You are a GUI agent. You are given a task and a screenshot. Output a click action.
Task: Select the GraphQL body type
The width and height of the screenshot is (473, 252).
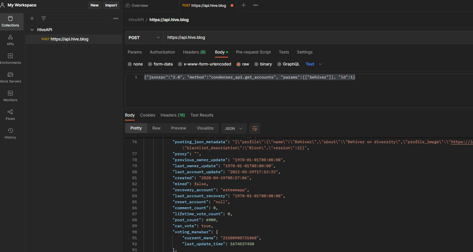coord(288,64)
